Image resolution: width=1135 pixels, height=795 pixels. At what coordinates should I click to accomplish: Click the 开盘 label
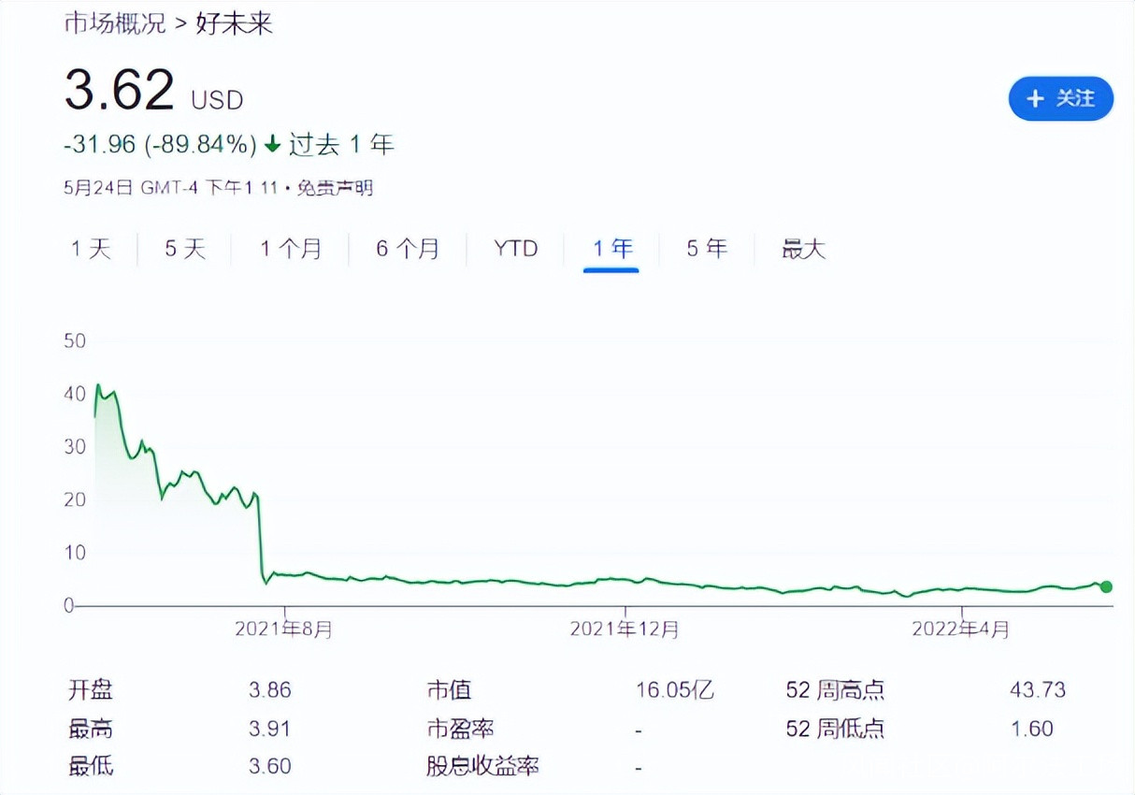click(91, 691)
